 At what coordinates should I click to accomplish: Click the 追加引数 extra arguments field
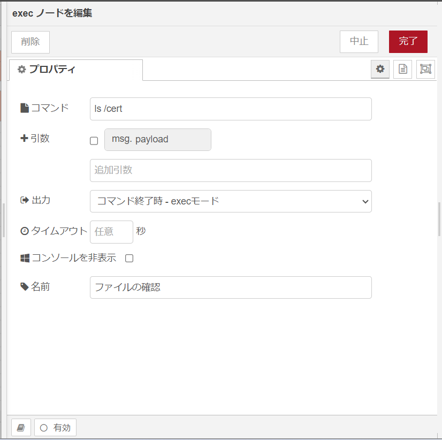coord(231,170)
